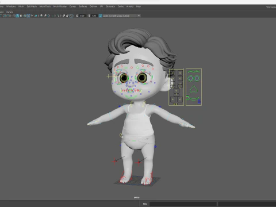Select the nose control in face picker
The image size is (276, 207).
194,90
